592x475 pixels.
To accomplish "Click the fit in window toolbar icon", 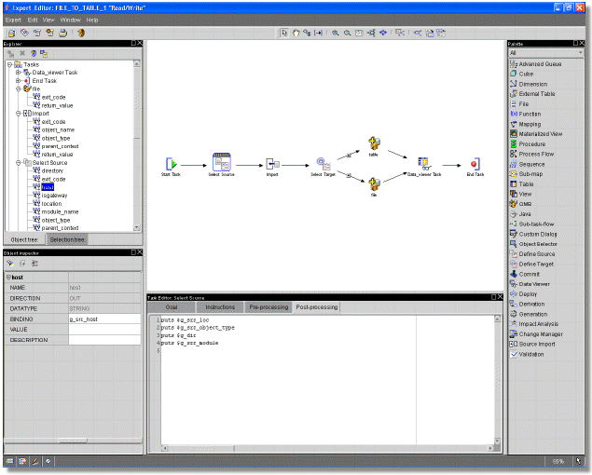I will [x=359, y=33].
